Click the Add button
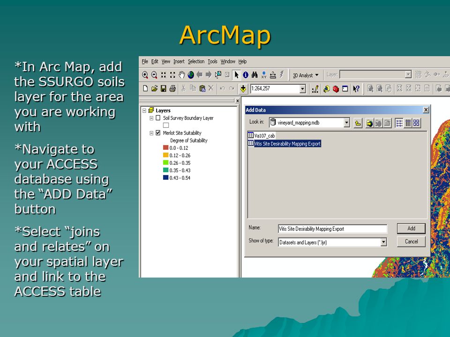450x337 pixels. pos(411,228)
